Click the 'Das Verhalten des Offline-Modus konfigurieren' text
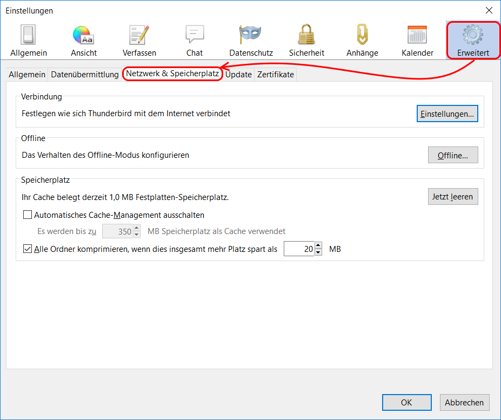 tap(105, 155)
